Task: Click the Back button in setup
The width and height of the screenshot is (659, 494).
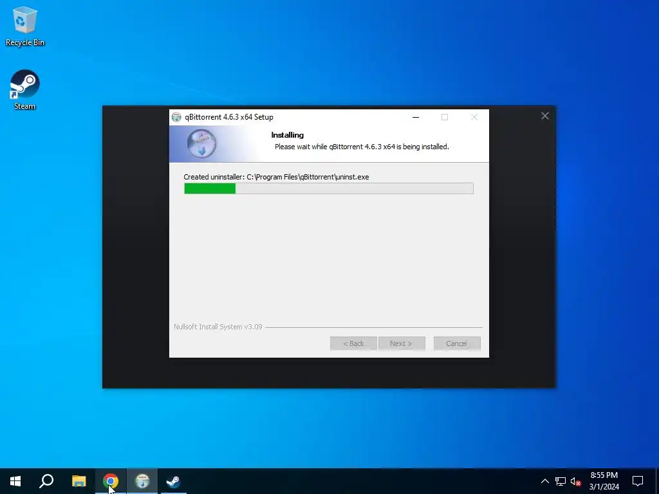Action: pyautogui.click(x=353, y=343)
